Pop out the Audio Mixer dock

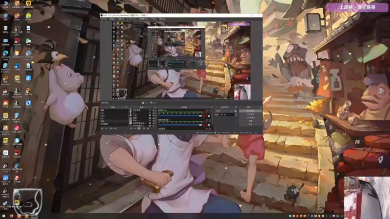click(x=212, y=107)
